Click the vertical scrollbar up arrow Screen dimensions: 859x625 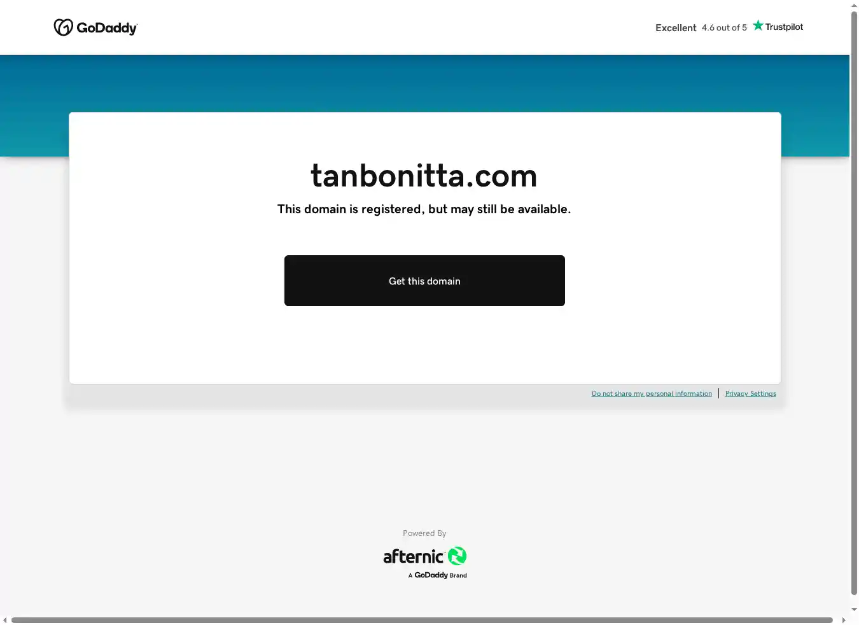pos(854,5)
